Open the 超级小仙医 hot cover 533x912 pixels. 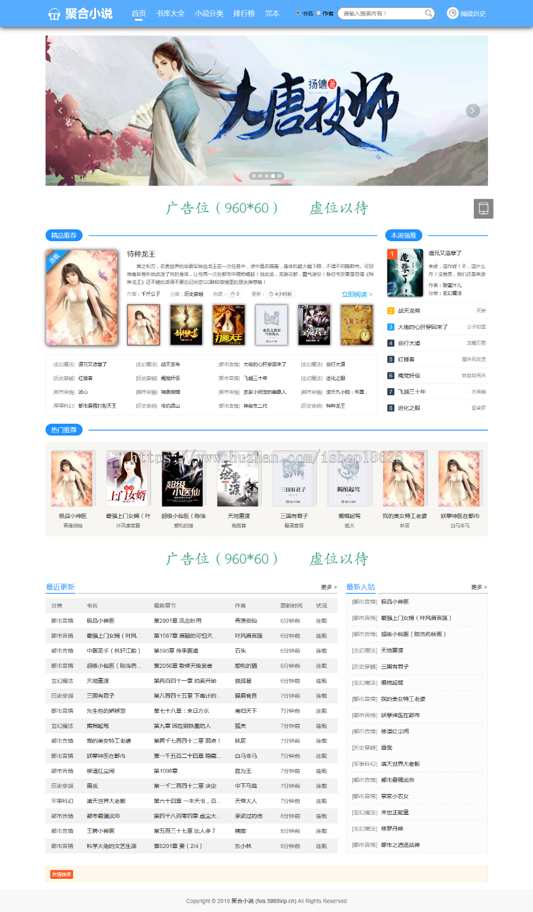pyautogui.click(x=184, y=478)
